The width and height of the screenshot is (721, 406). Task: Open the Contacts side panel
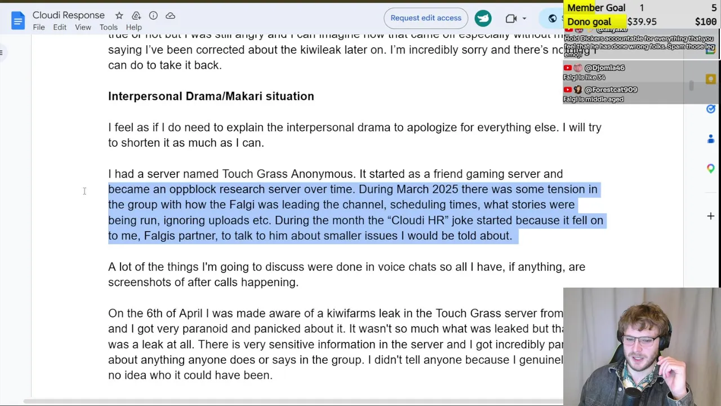(x=710, y=139)
